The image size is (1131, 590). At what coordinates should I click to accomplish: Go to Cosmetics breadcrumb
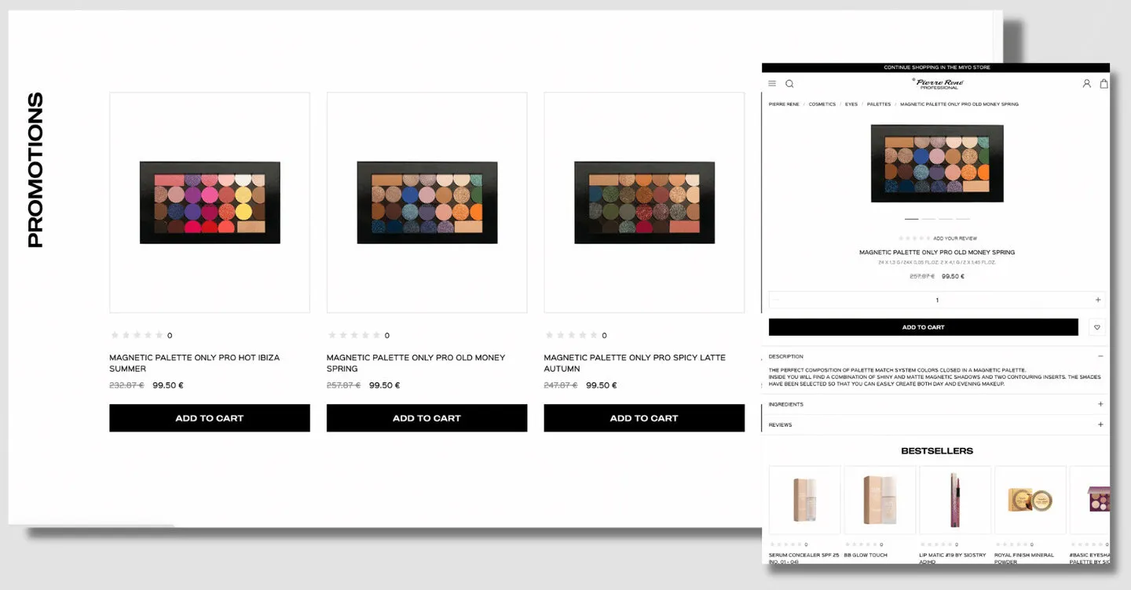click(x=822, y=104)
